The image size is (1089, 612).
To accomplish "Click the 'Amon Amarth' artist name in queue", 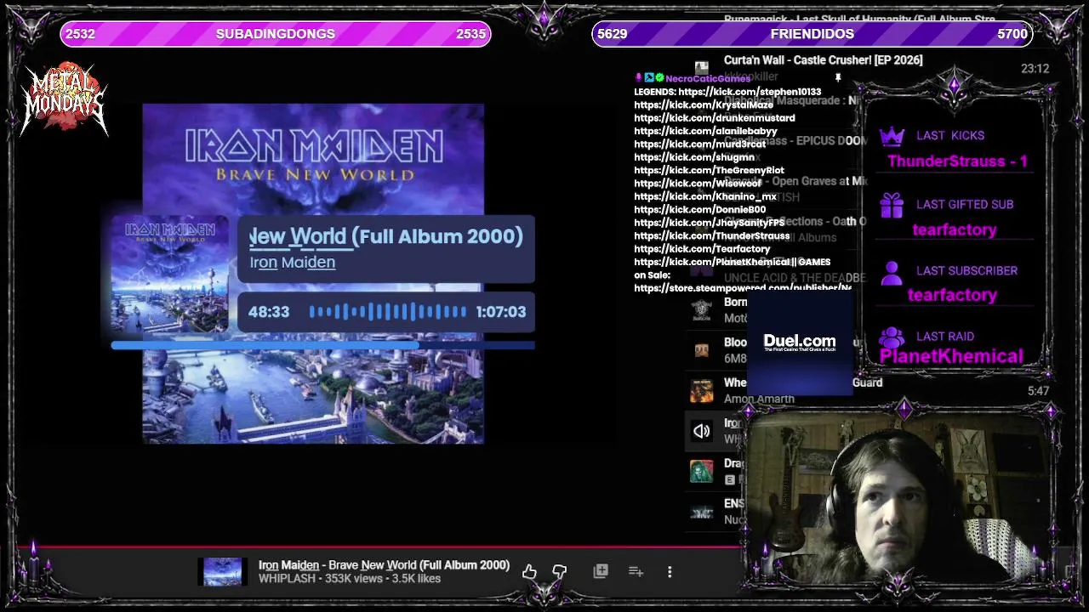I will click(x=759, y=399).
